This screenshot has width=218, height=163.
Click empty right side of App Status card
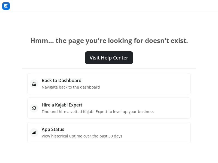(163, 133)
